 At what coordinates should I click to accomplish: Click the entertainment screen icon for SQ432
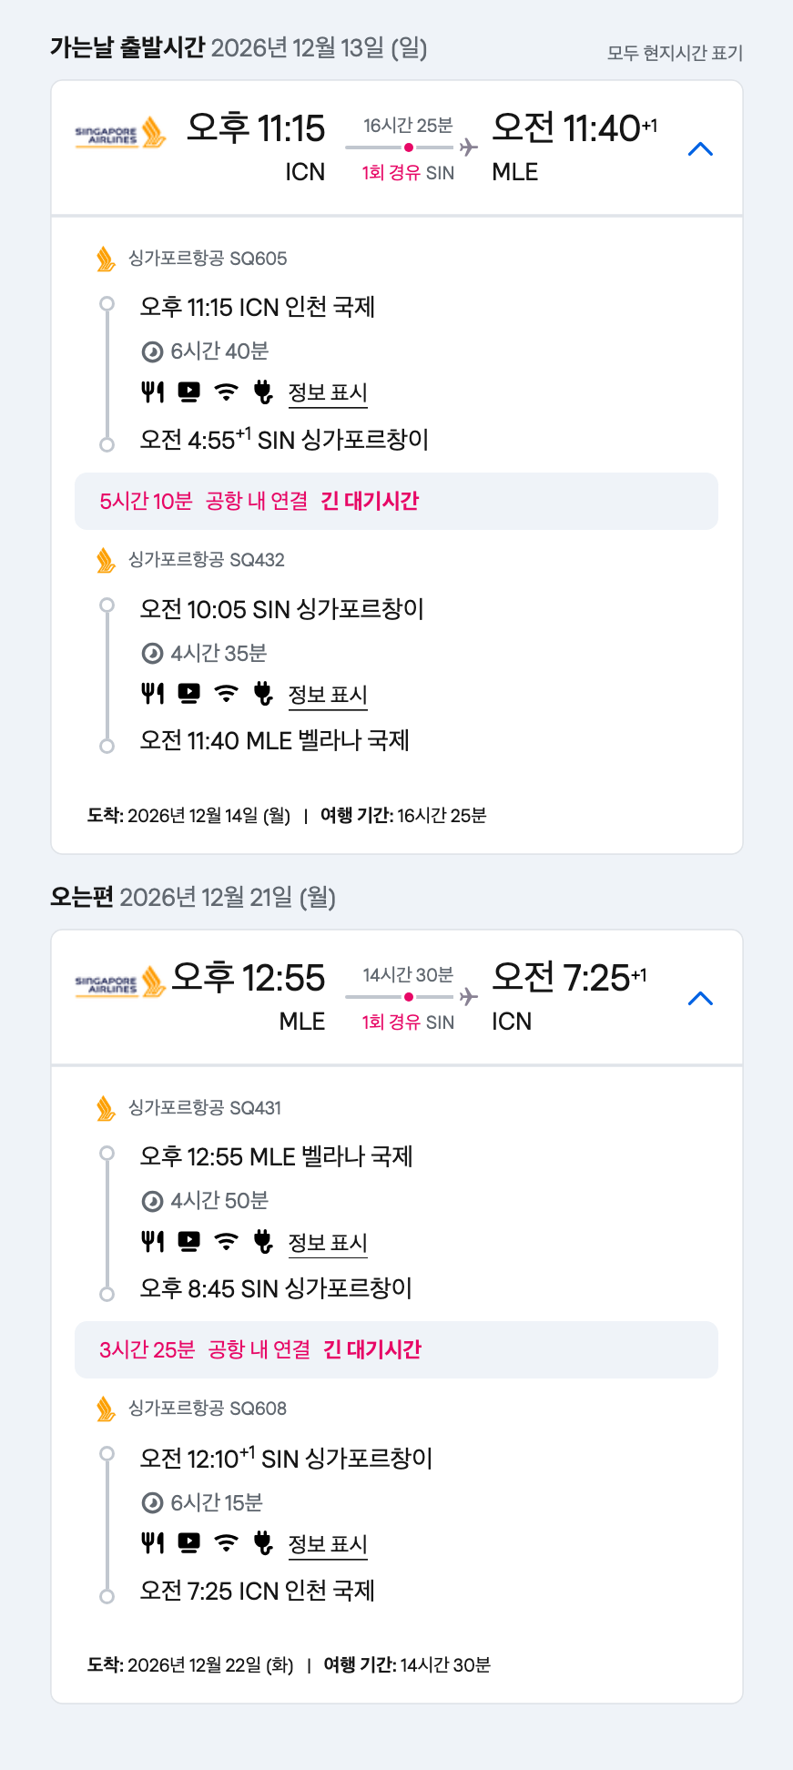pyautogui.click(x=189, y=695)
